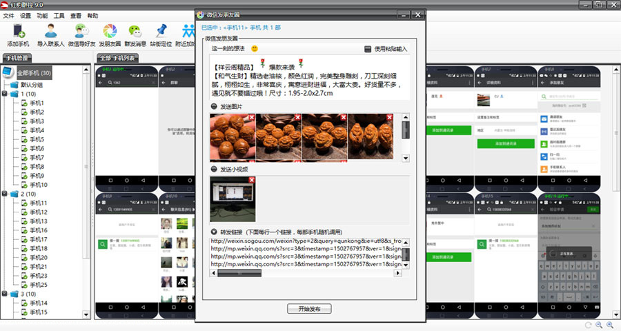
Task: Click the 全部手机 (30) root icon
Action: point(8,72)
